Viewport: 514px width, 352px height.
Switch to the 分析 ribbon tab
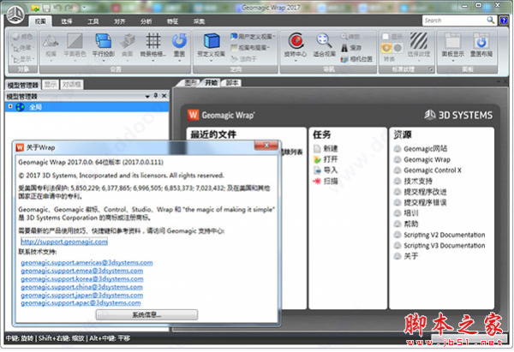point(146,21)
